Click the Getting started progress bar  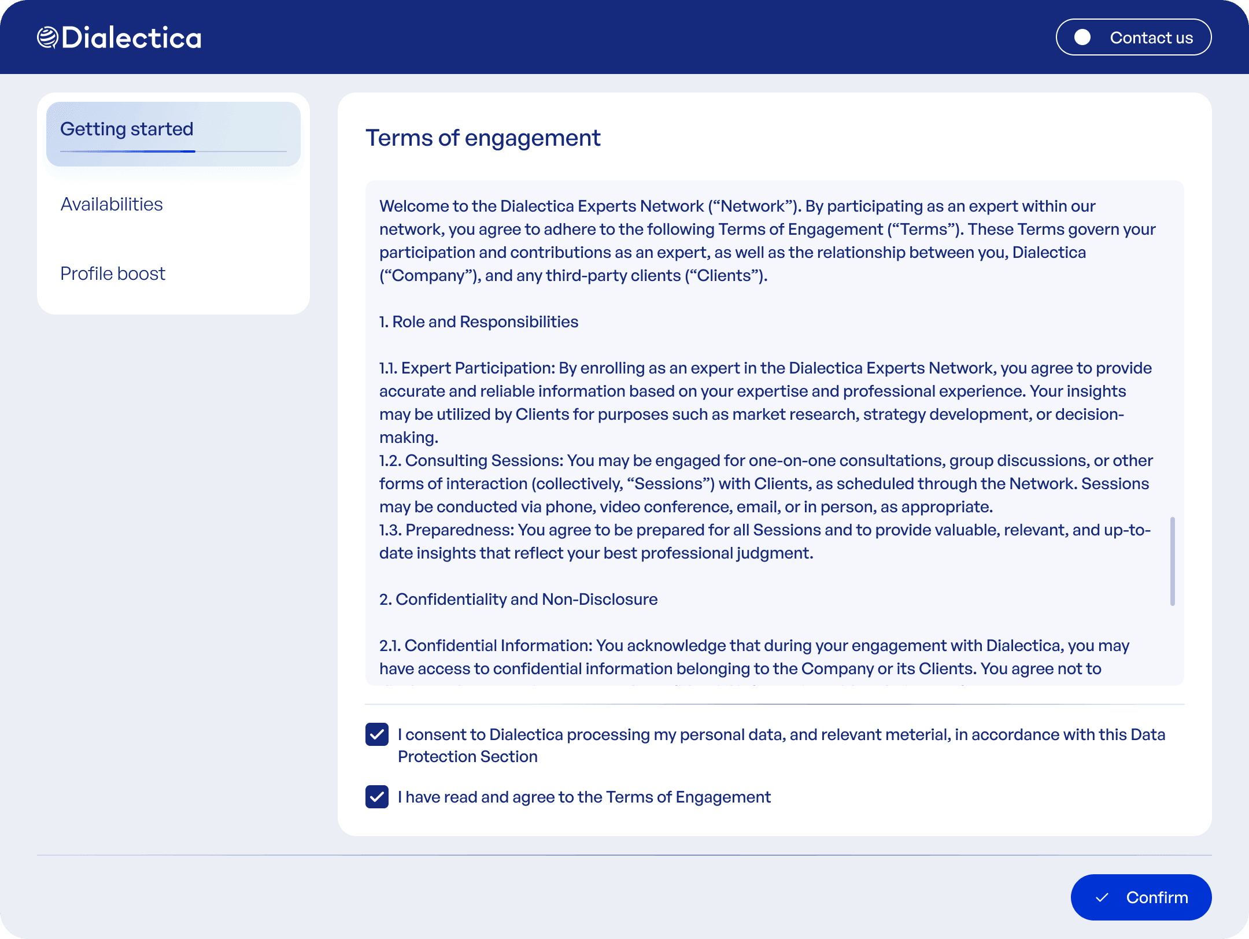(x=173, y=151)
